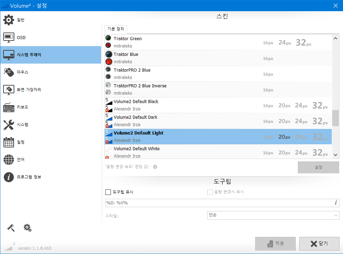Open the 스타일 dropdown showing 단순
343x254 pixels.
pos(273,215)
